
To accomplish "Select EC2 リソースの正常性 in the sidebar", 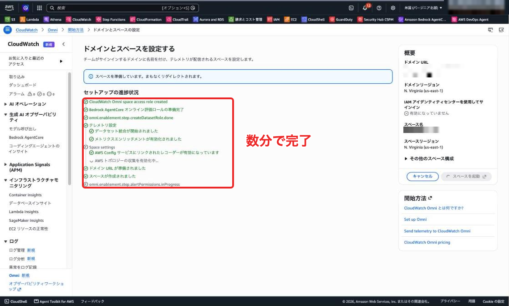I will pyautogui.click(x=28, y=229).
